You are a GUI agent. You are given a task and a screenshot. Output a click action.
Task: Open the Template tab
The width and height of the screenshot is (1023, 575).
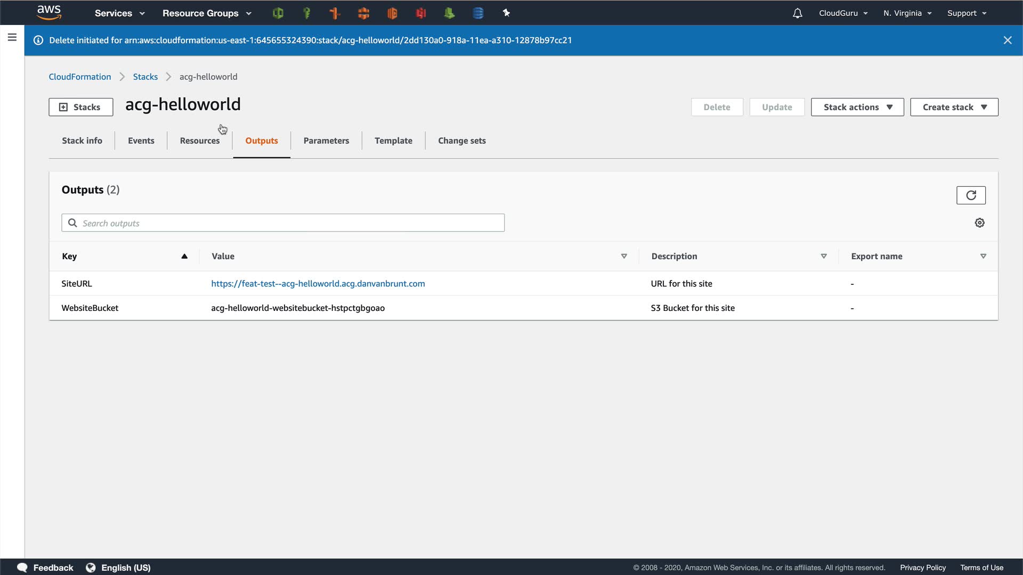click(393, 141)
